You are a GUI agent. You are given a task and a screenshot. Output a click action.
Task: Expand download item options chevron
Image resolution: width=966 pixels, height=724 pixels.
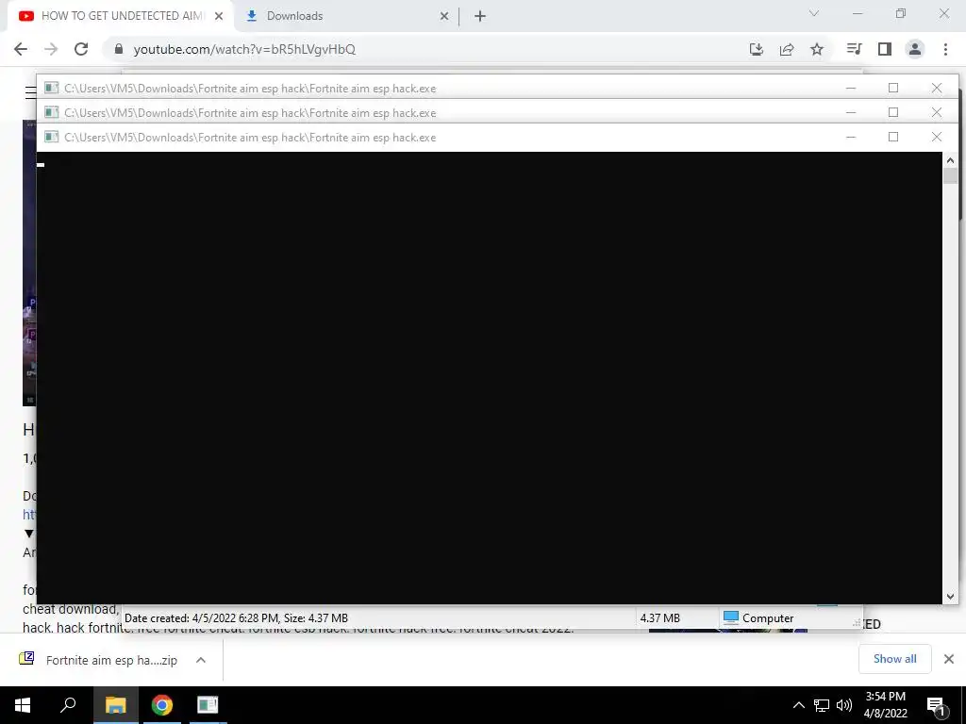[200, 660]
